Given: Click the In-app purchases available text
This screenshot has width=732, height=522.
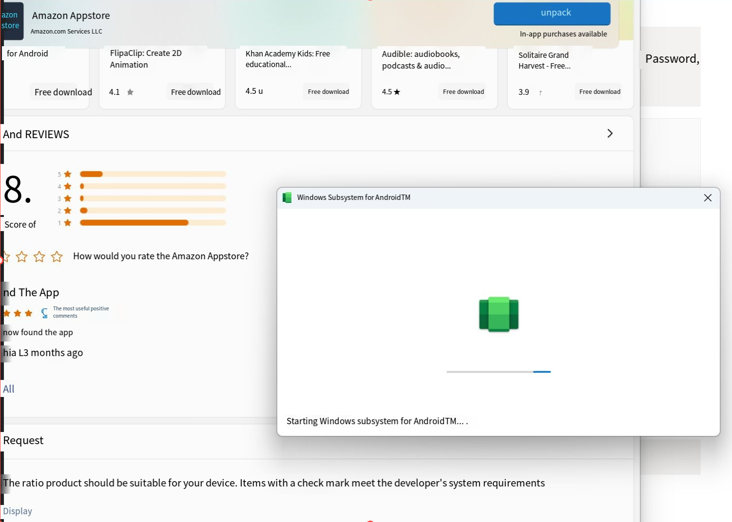Looking at the screenshot, I should [563, 34].
